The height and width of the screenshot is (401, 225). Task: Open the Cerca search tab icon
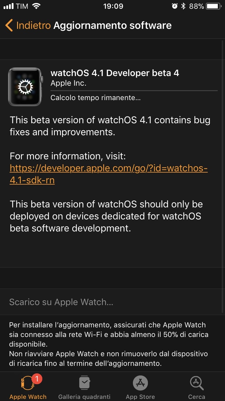pyautogui.click(x=197, y=383)
